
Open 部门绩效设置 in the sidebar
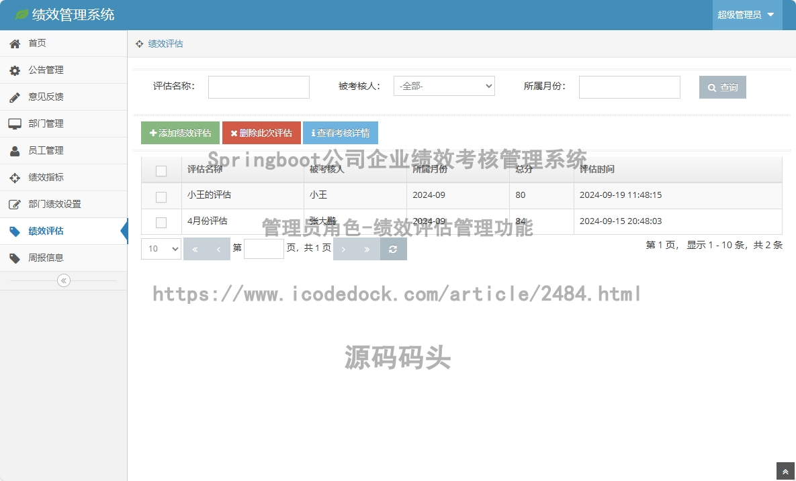click(x=63, y=204)
